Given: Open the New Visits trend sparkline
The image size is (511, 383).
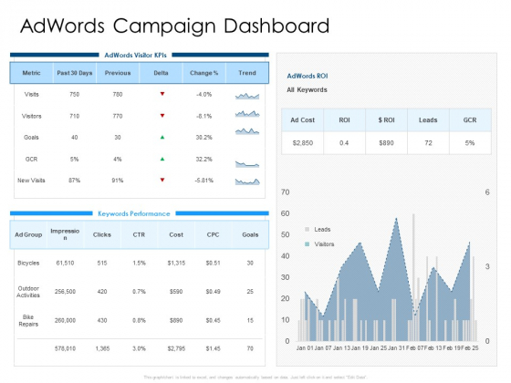Looking at the screenshot, I should pyautogui.click(x=247, y=181).
